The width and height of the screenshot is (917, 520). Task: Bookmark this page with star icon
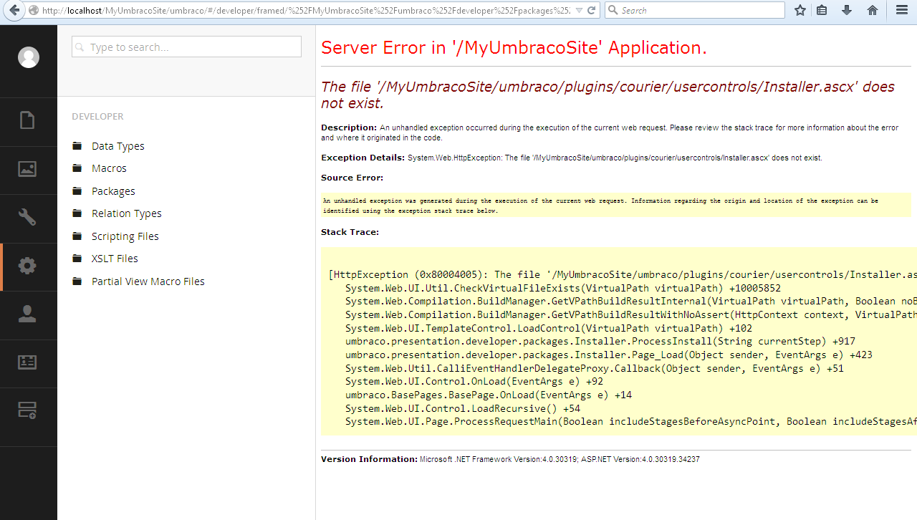800,11
